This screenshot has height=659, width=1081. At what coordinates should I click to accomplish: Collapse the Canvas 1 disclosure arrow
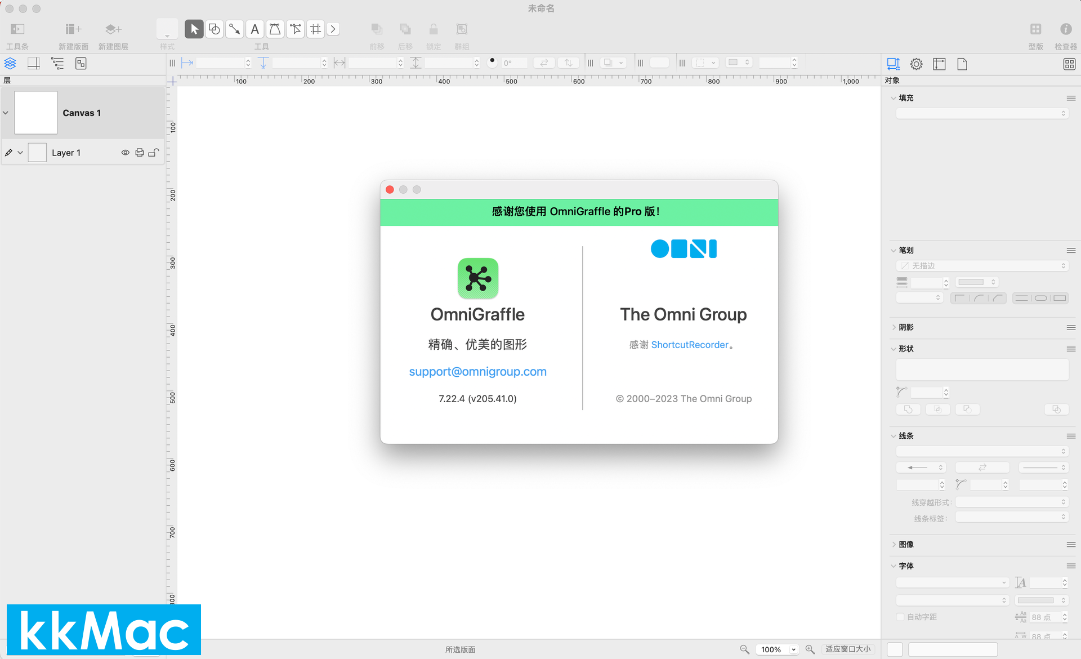[x=6, y=113]
